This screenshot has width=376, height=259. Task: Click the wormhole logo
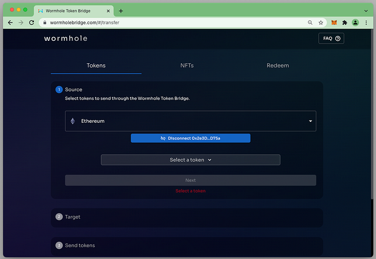tap(66, 38)
